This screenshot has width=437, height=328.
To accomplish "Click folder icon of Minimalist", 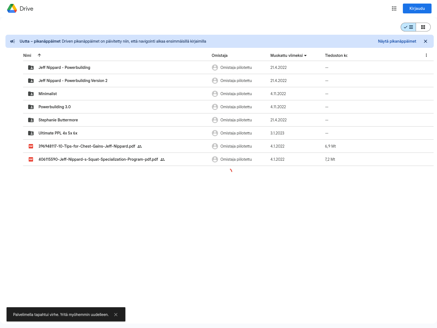I will [x=31, y=94].
